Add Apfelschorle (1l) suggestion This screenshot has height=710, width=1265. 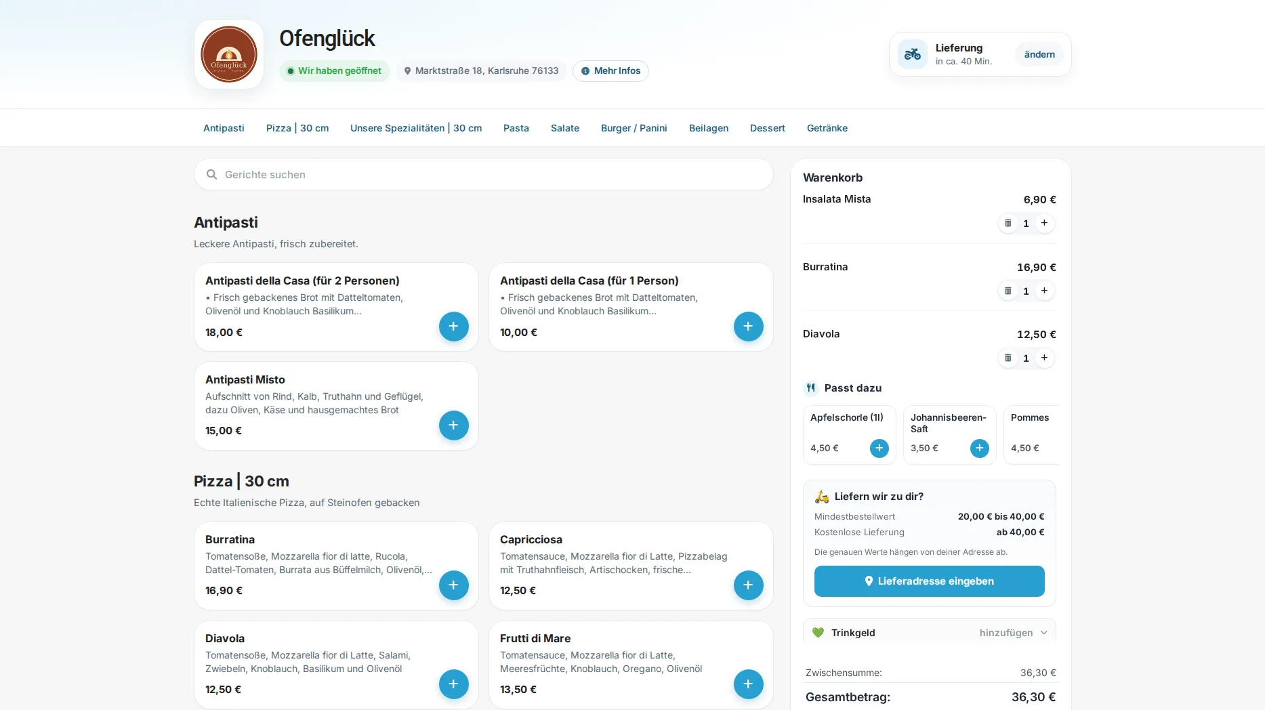pos(879,448)
